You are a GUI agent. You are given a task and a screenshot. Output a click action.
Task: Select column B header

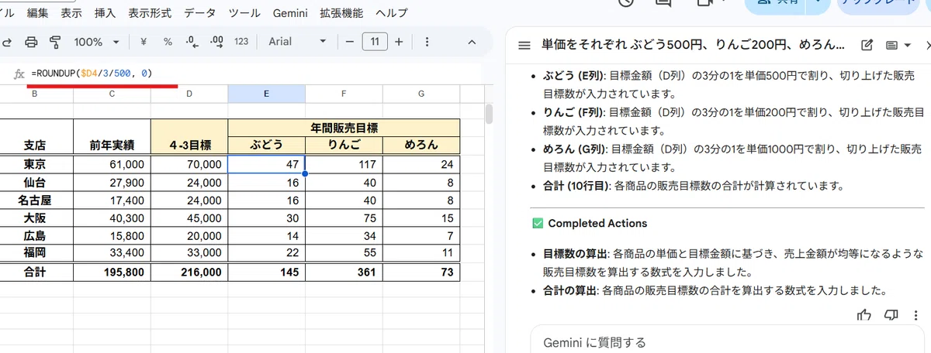35,94
